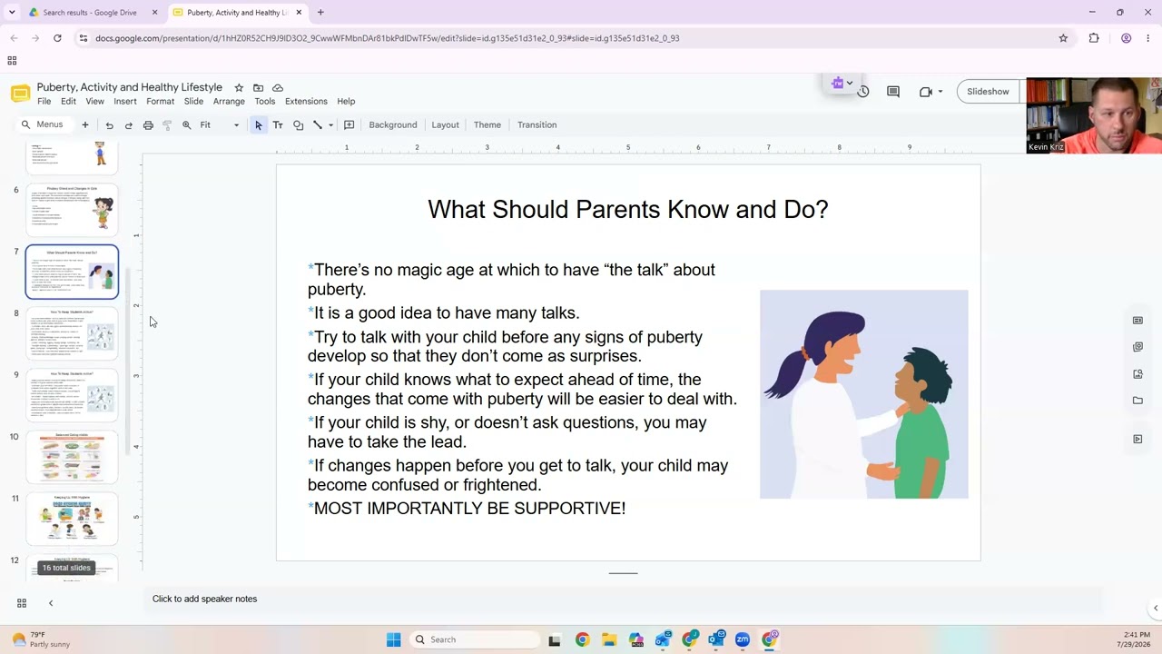Open the comments history icon

click(x=893, y=92)
